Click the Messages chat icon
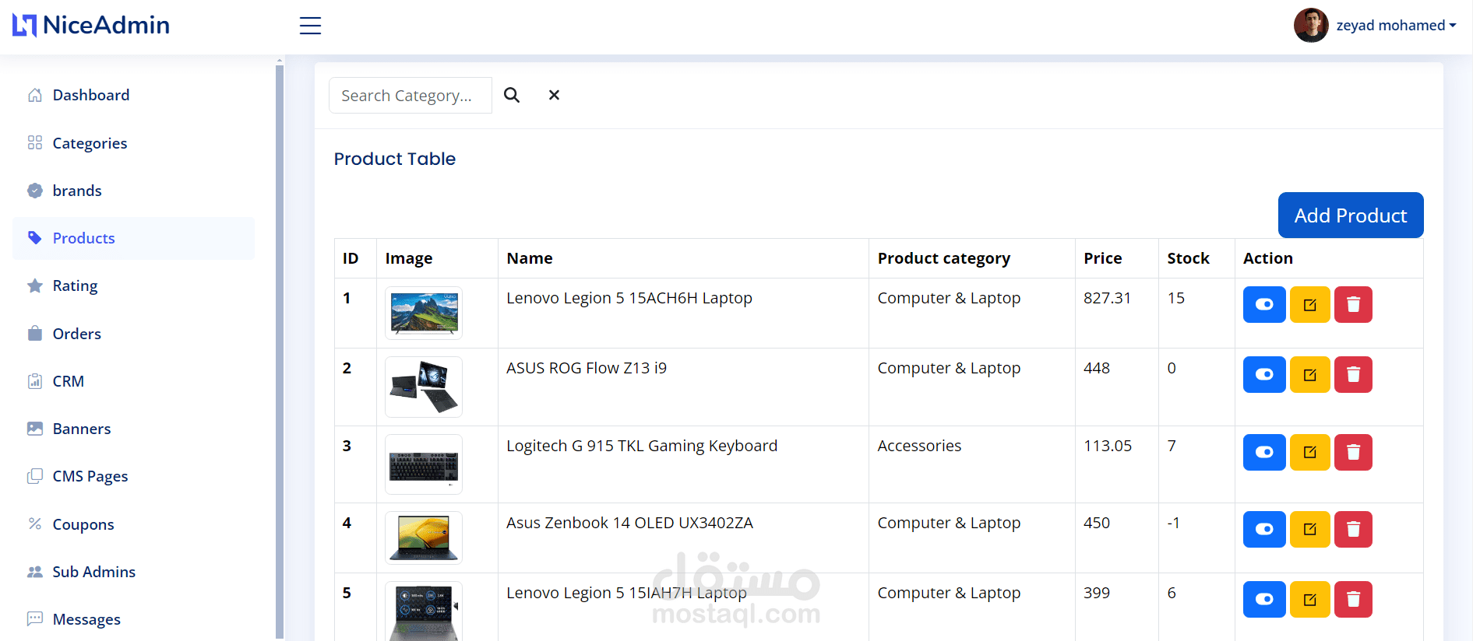The width and height of the screenshot is (1473, 641). (x=35, y=619)
